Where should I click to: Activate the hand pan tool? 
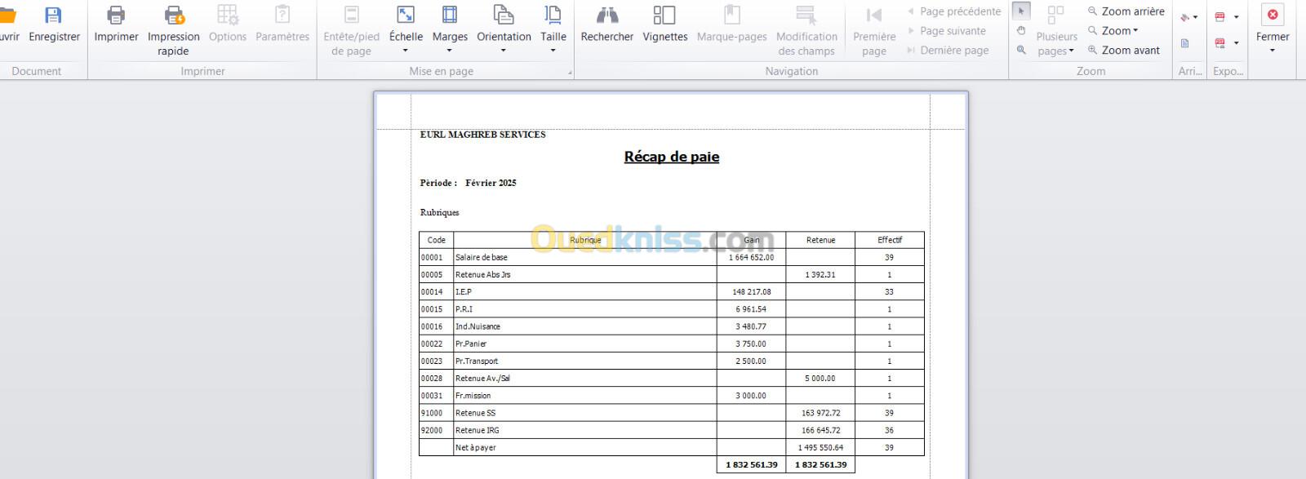click(x=1021, y=31)
